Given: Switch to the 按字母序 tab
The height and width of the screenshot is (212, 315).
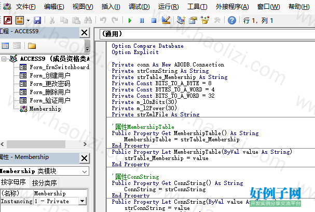Looking at the screenshot, I should 13,182.
